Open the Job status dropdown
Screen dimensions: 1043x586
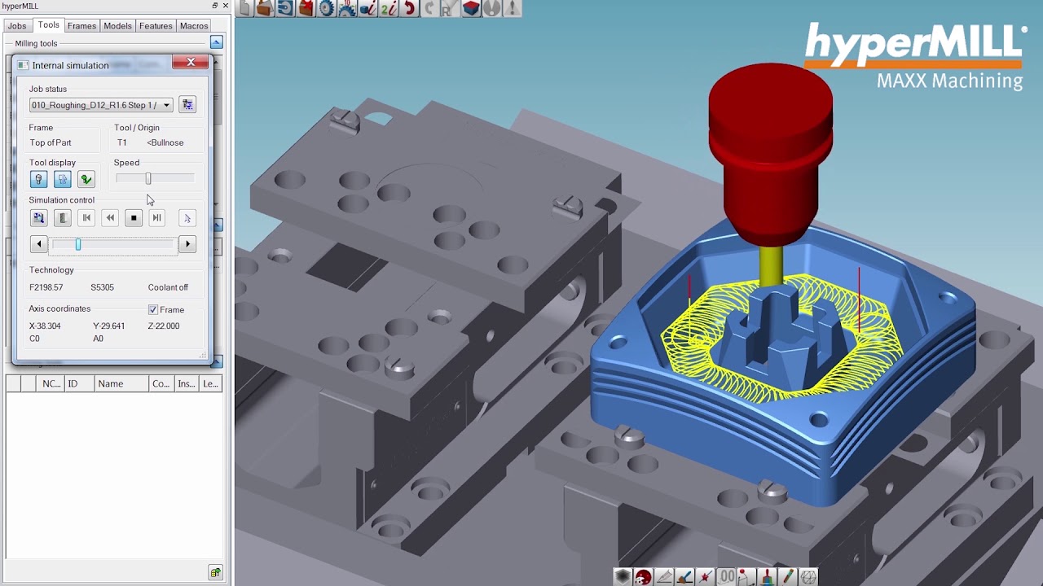point(101,105)
